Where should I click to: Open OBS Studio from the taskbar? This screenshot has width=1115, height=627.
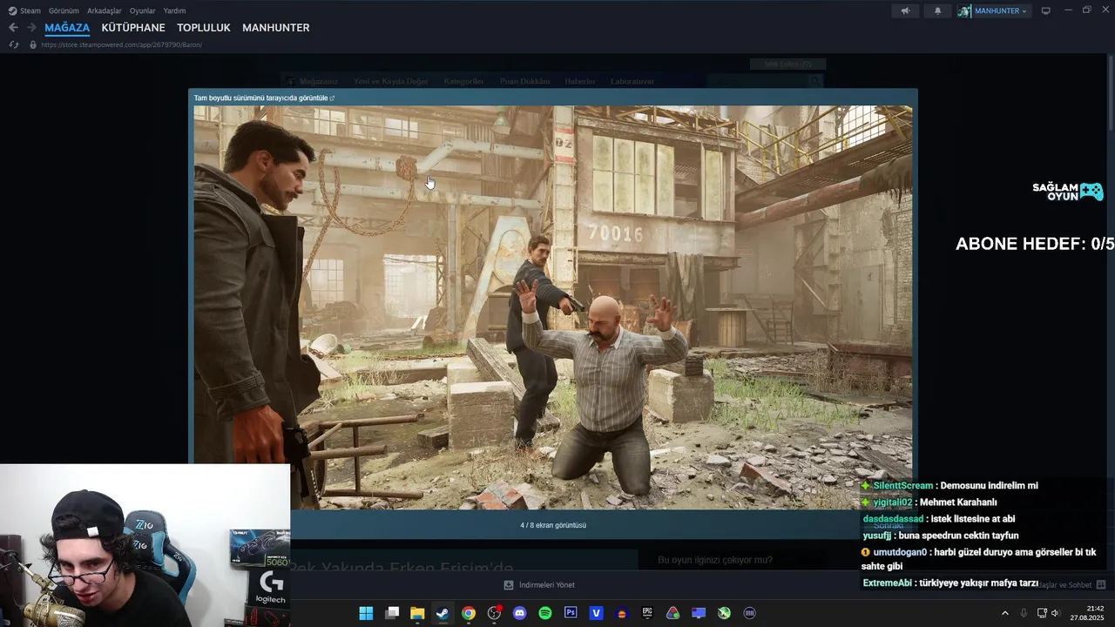click(x=494, y=613)
